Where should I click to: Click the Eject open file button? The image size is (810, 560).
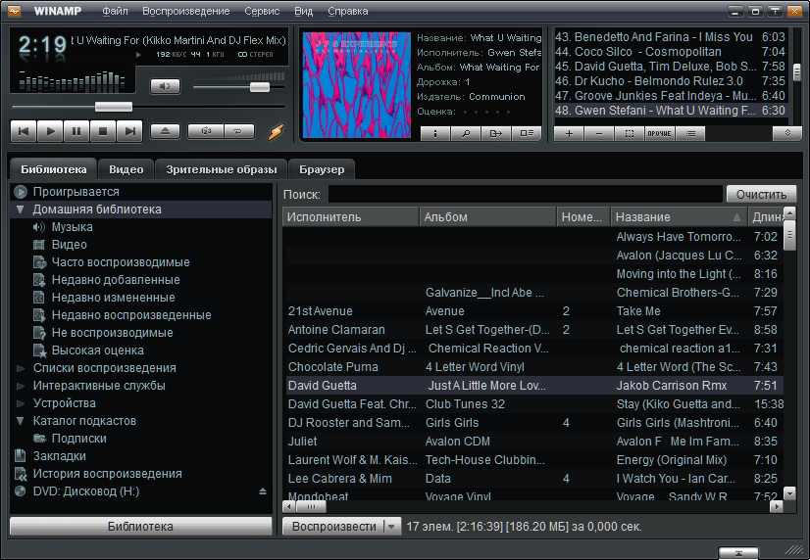click(x=166, y=130)
